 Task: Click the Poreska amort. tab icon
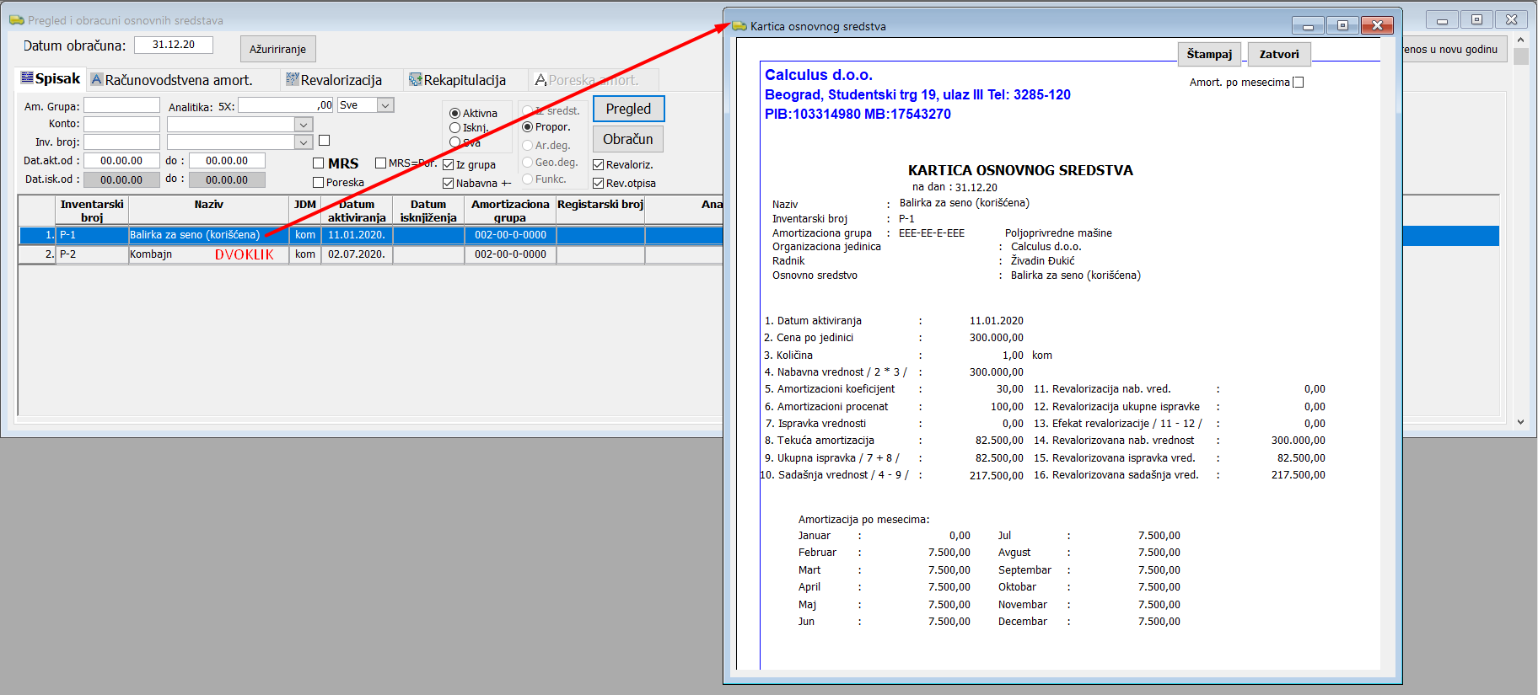click(540, 79)
